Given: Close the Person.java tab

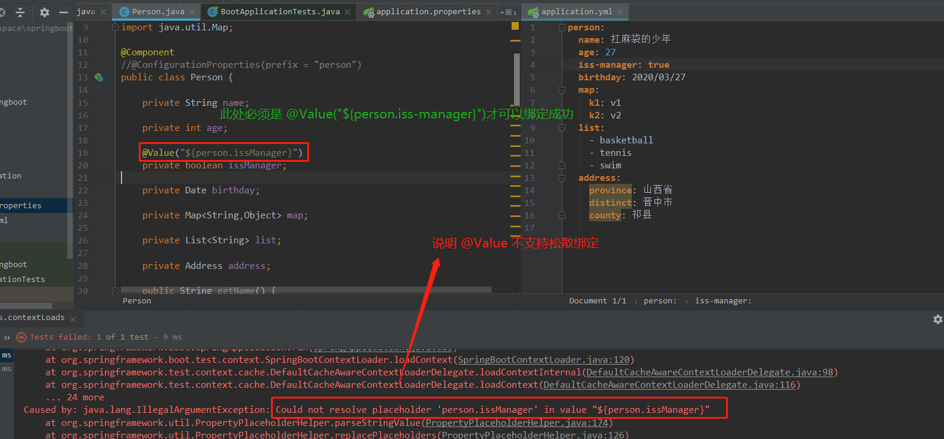Looking at the screenshot, I should click(192, 12).
